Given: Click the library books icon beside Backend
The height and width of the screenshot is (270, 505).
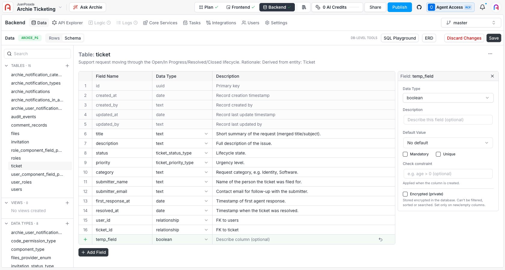Looking at the screenshot, I should tap(304, 7).
